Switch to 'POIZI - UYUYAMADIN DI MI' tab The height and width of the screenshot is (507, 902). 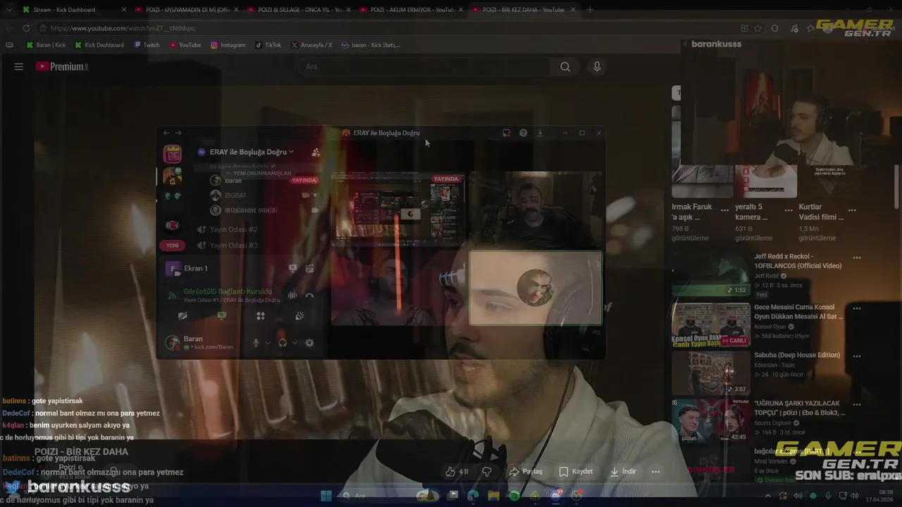(185, 10)
